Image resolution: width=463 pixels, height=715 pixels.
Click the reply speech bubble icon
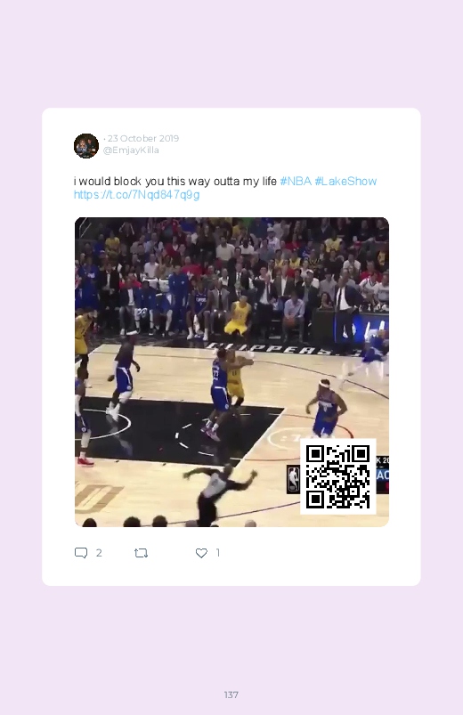(81, 553)
